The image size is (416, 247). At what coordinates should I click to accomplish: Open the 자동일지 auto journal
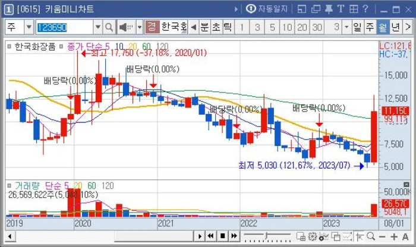[x=266, y=9]
